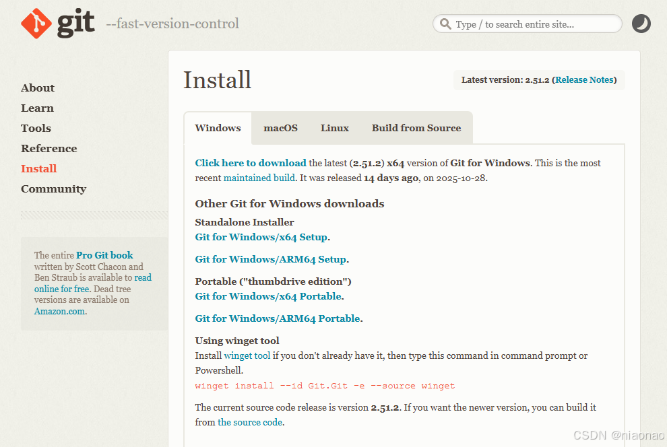
Task: Click the winget install command text
Action: coord(325,386)
